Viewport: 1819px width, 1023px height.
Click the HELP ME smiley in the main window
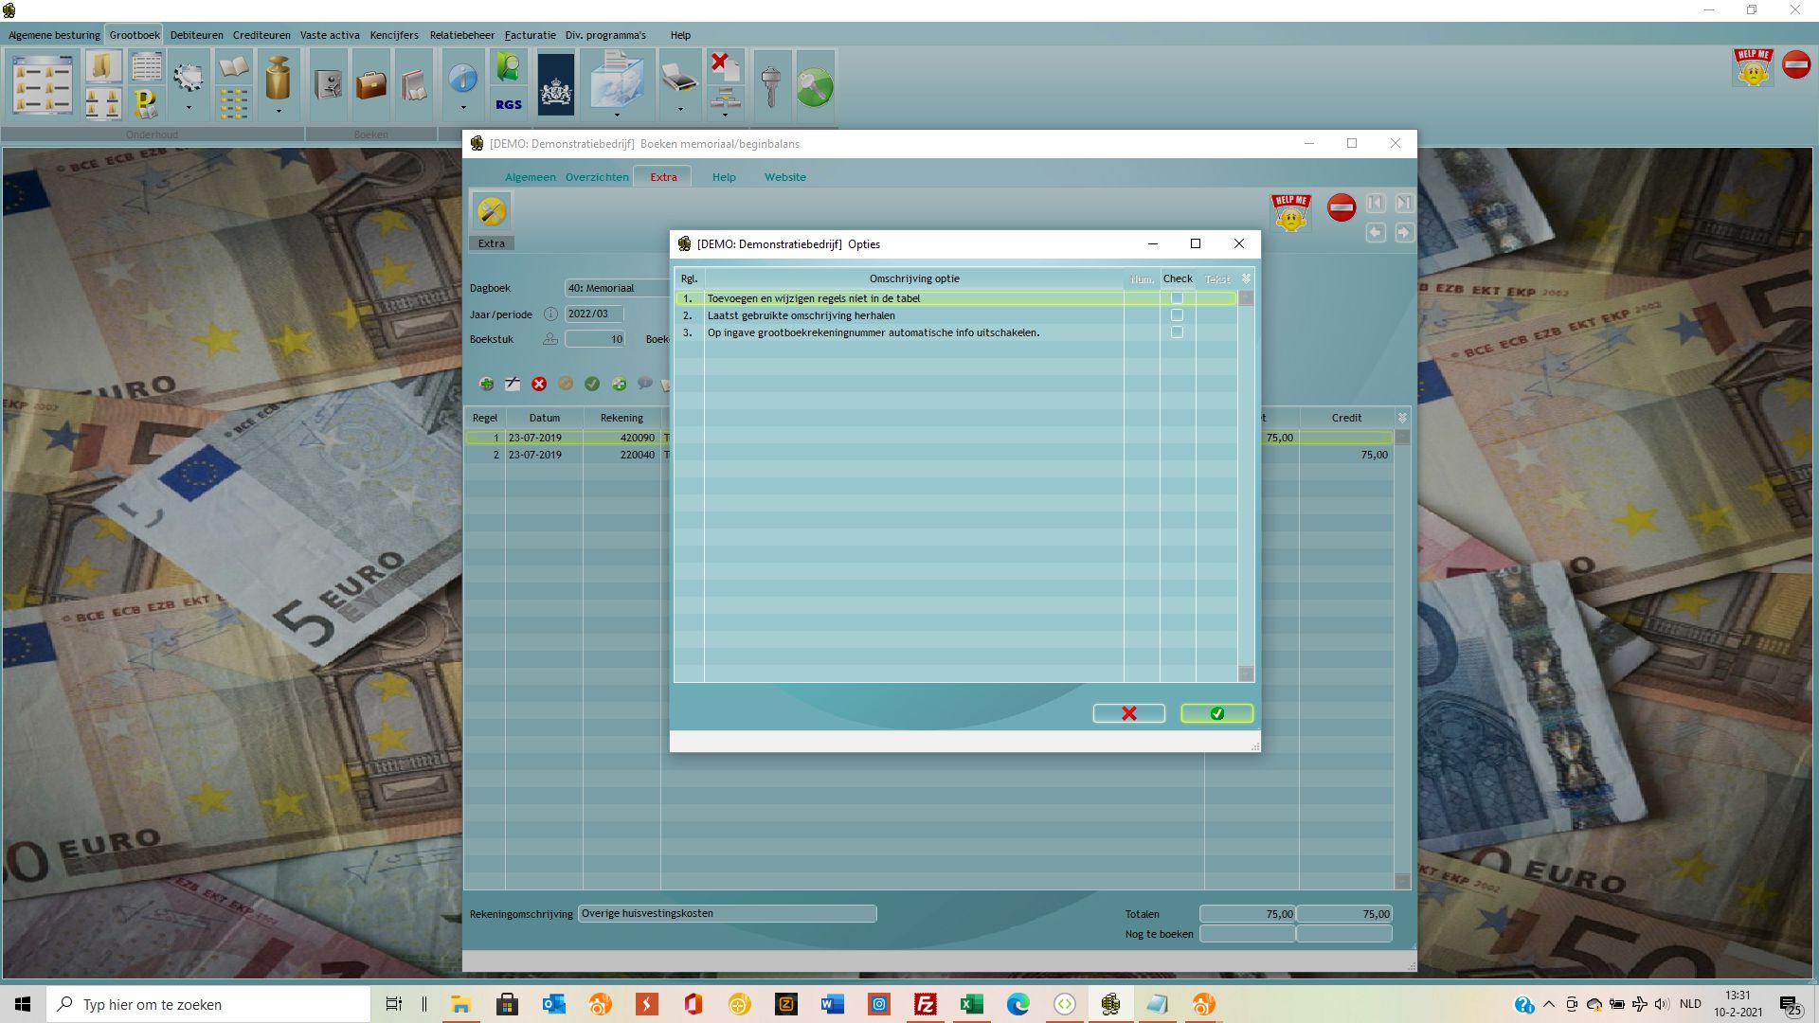[1753, 67]
